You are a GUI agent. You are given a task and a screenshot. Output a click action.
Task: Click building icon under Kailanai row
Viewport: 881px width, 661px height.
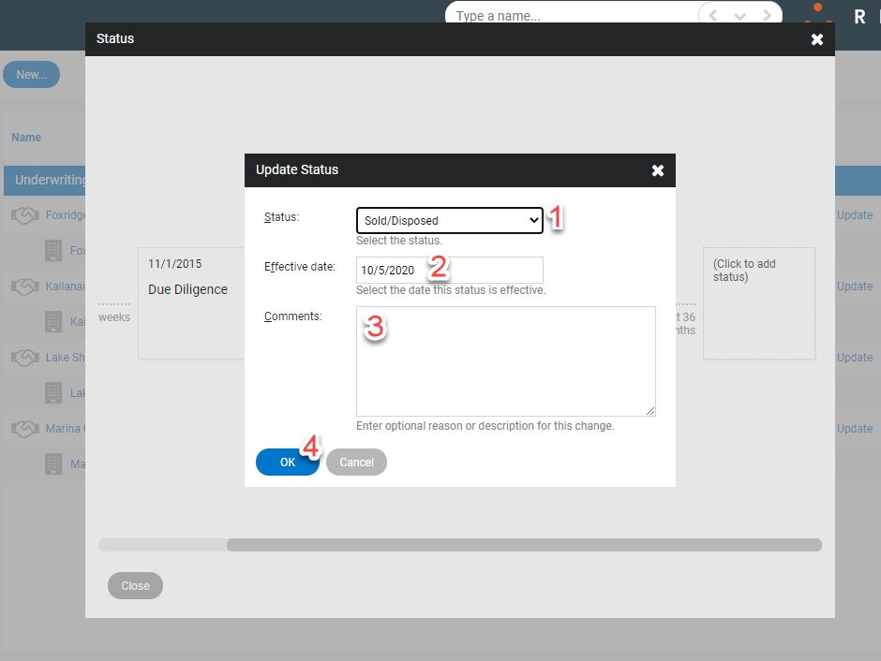53,322
